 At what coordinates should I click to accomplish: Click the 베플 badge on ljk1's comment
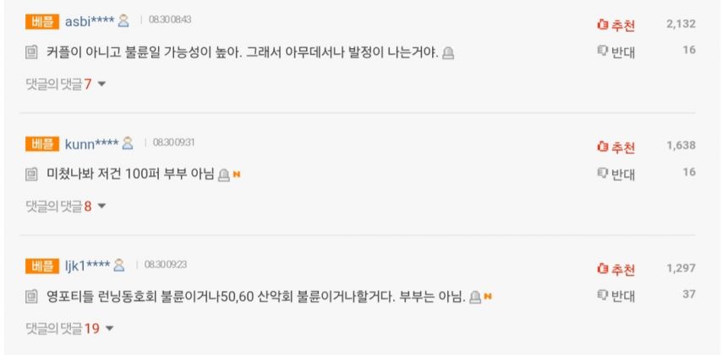tap(41, 266)
